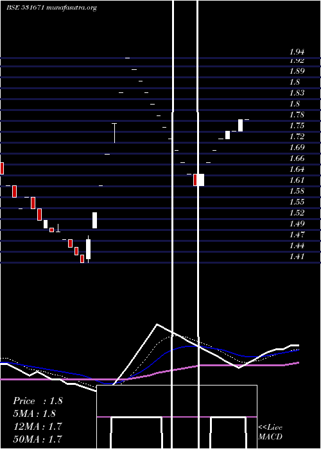Click the 1.47 price level label

pyautogui.click(x=297, y=235)
